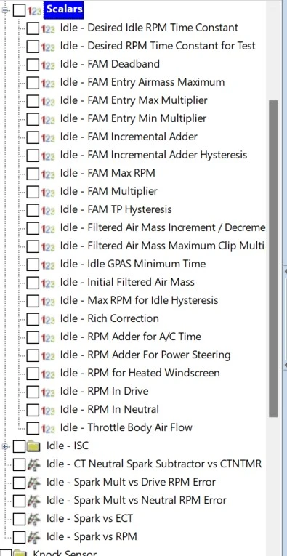Viewport: 287px width, 556px height.
Task: Check the Scalars group checkbox
Action: tap(19, 10)
